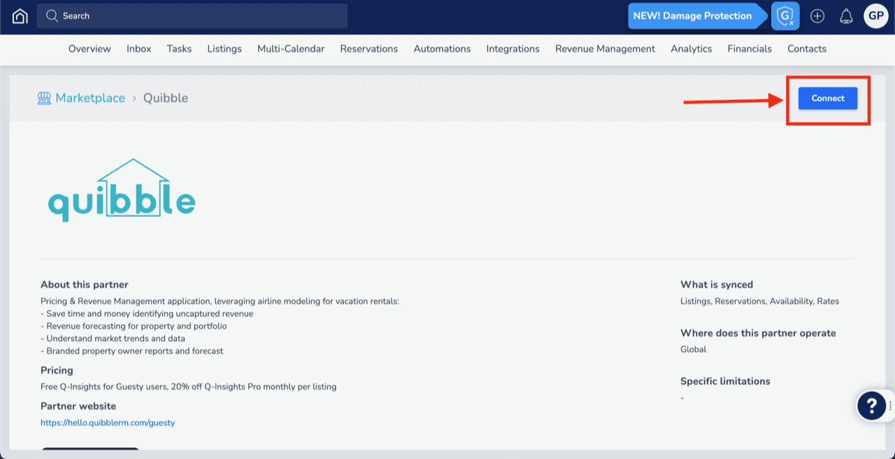Select the Global text
Viewport: 895px width, 459px height.
(x=694, y=349)
